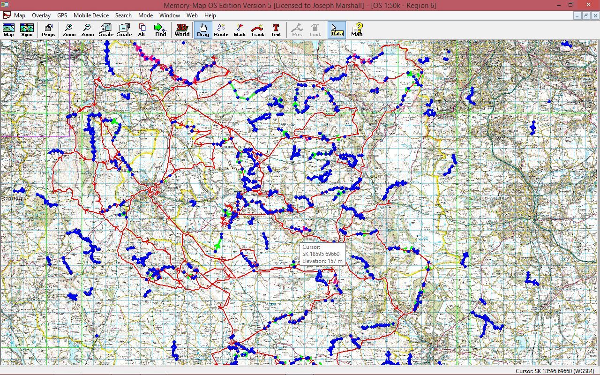Click the Alt map toolbar icon
This screenshot has height=375, width=600.
pyautogui.click(x=142, y=30)
